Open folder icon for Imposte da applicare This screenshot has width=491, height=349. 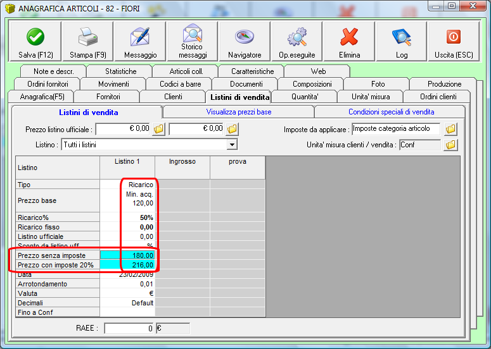click(x=450, y=129)
